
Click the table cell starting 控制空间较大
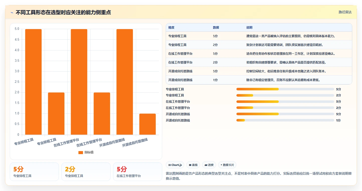coord(298,71)
